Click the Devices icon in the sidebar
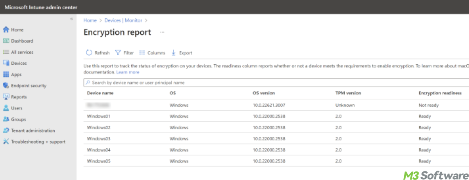This screenshot has width=469, height=180. pyautogui.click(x=6, y=63)
